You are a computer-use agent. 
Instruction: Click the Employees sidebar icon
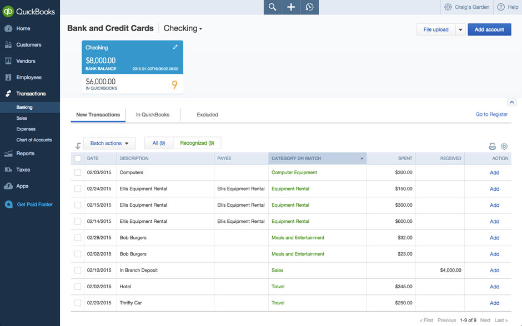(8, 78)
